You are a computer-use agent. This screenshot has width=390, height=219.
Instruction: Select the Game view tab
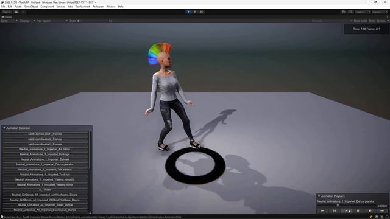click(7, 17)
